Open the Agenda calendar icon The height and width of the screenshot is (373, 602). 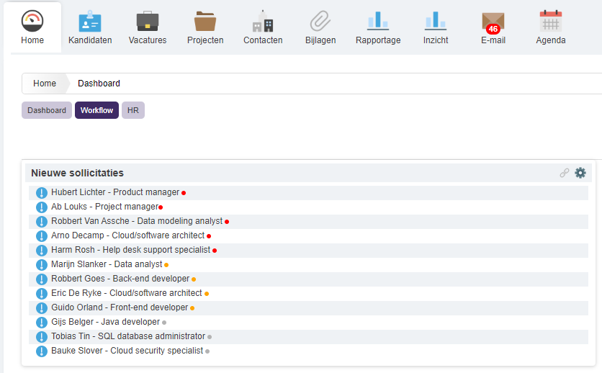click(x=551, y=21)
